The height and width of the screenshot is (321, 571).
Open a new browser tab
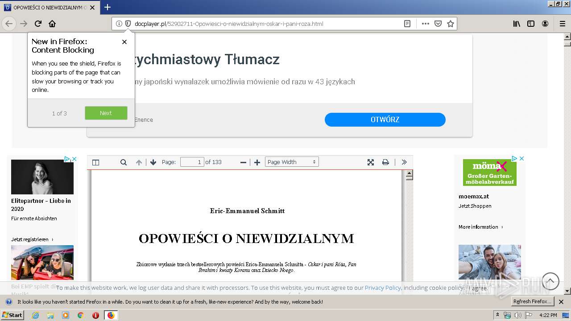click(x=107, y=7)
